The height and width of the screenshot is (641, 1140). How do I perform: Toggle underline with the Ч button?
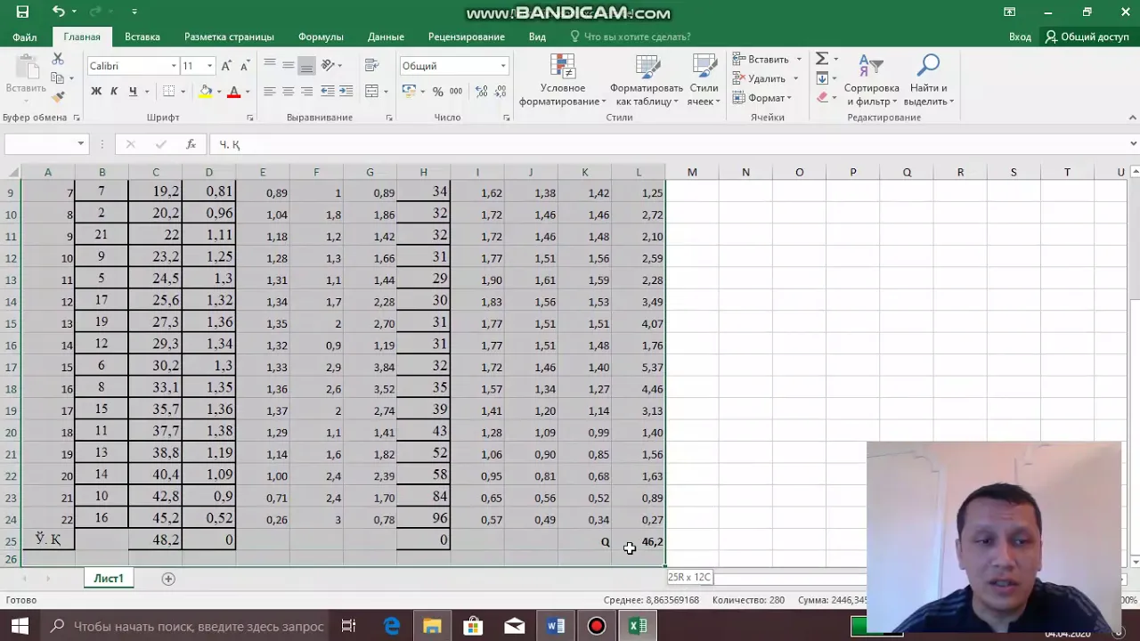pos(133,92)
